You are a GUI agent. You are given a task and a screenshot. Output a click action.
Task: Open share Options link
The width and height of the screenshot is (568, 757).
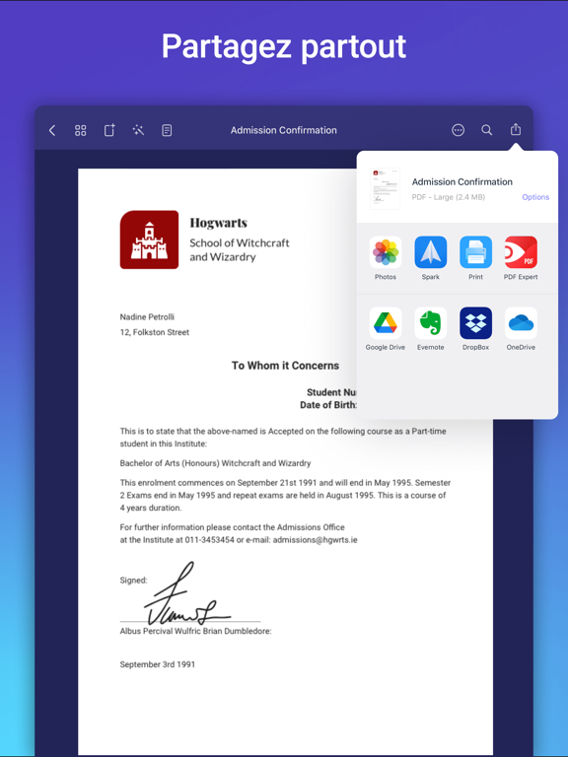[x=535, y=197]
